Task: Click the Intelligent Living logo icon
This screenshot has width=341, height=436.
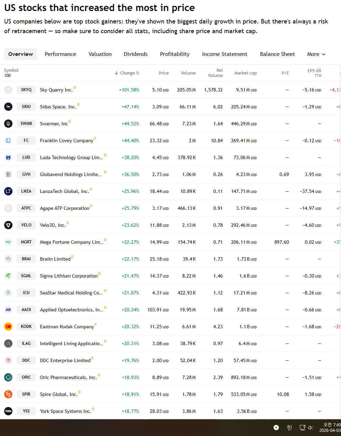Action: [x=8, y=343]
